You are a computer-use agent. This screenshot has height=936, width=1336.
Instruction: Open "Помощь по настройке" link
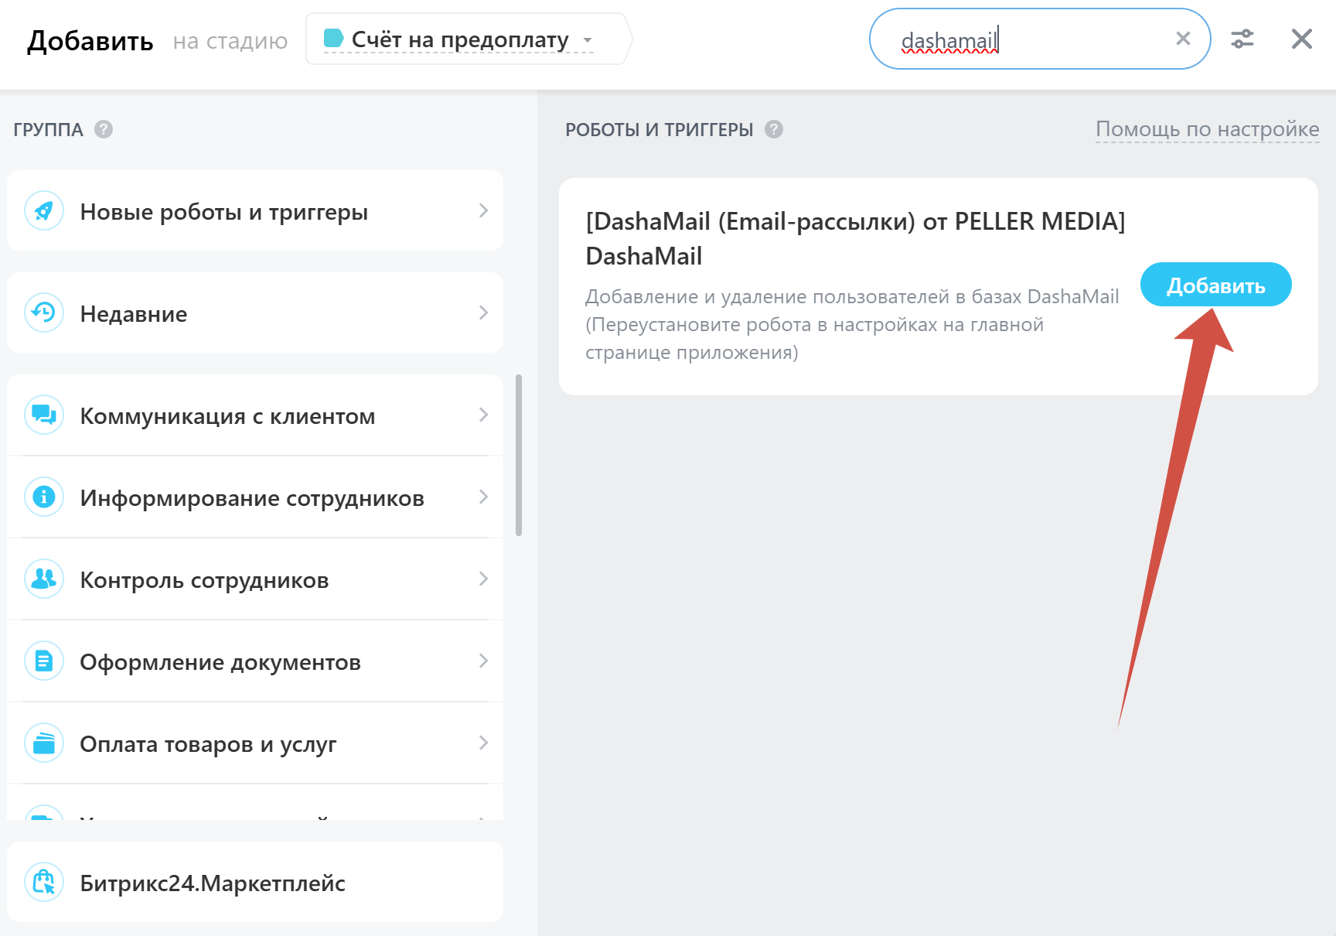tap(1207, 129)
